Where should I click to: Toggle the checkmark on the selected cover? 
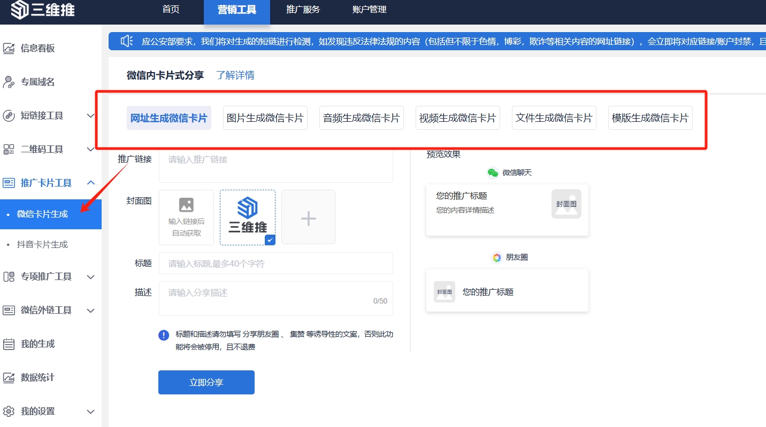[x=270, y=240]
